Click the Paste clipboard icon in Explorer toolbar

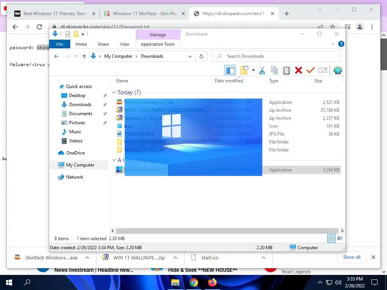point(286,71)
